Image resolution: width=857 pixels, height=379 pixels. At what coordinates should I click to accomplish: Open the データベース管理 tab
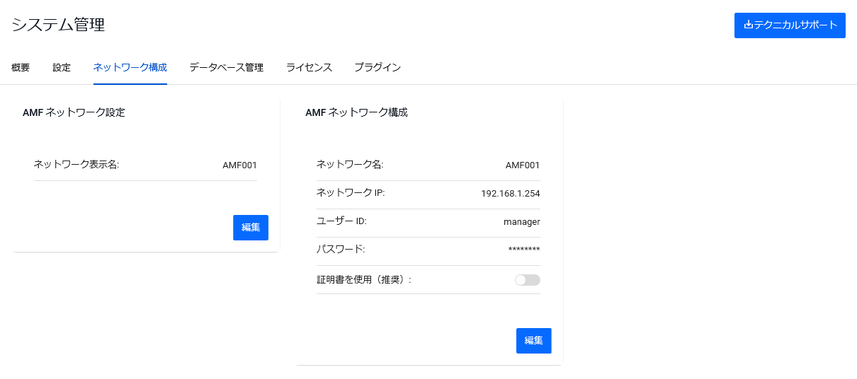[227, 68]
